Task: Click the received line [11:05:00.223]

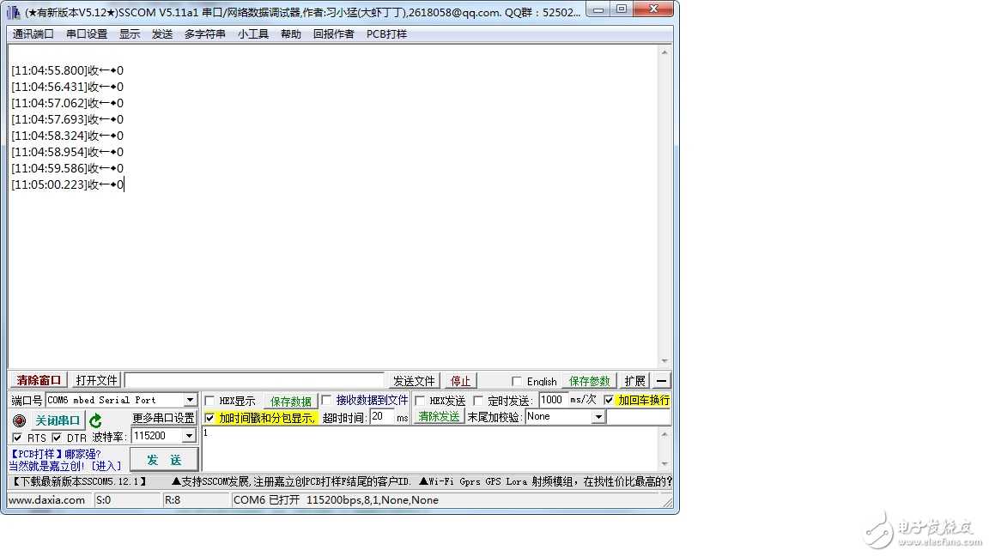Action: coord(67,184)
